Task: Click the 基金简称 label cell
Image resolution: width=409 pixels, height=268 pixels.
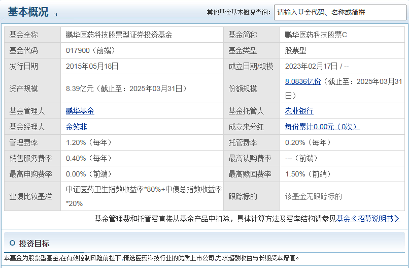Action: 252,35
